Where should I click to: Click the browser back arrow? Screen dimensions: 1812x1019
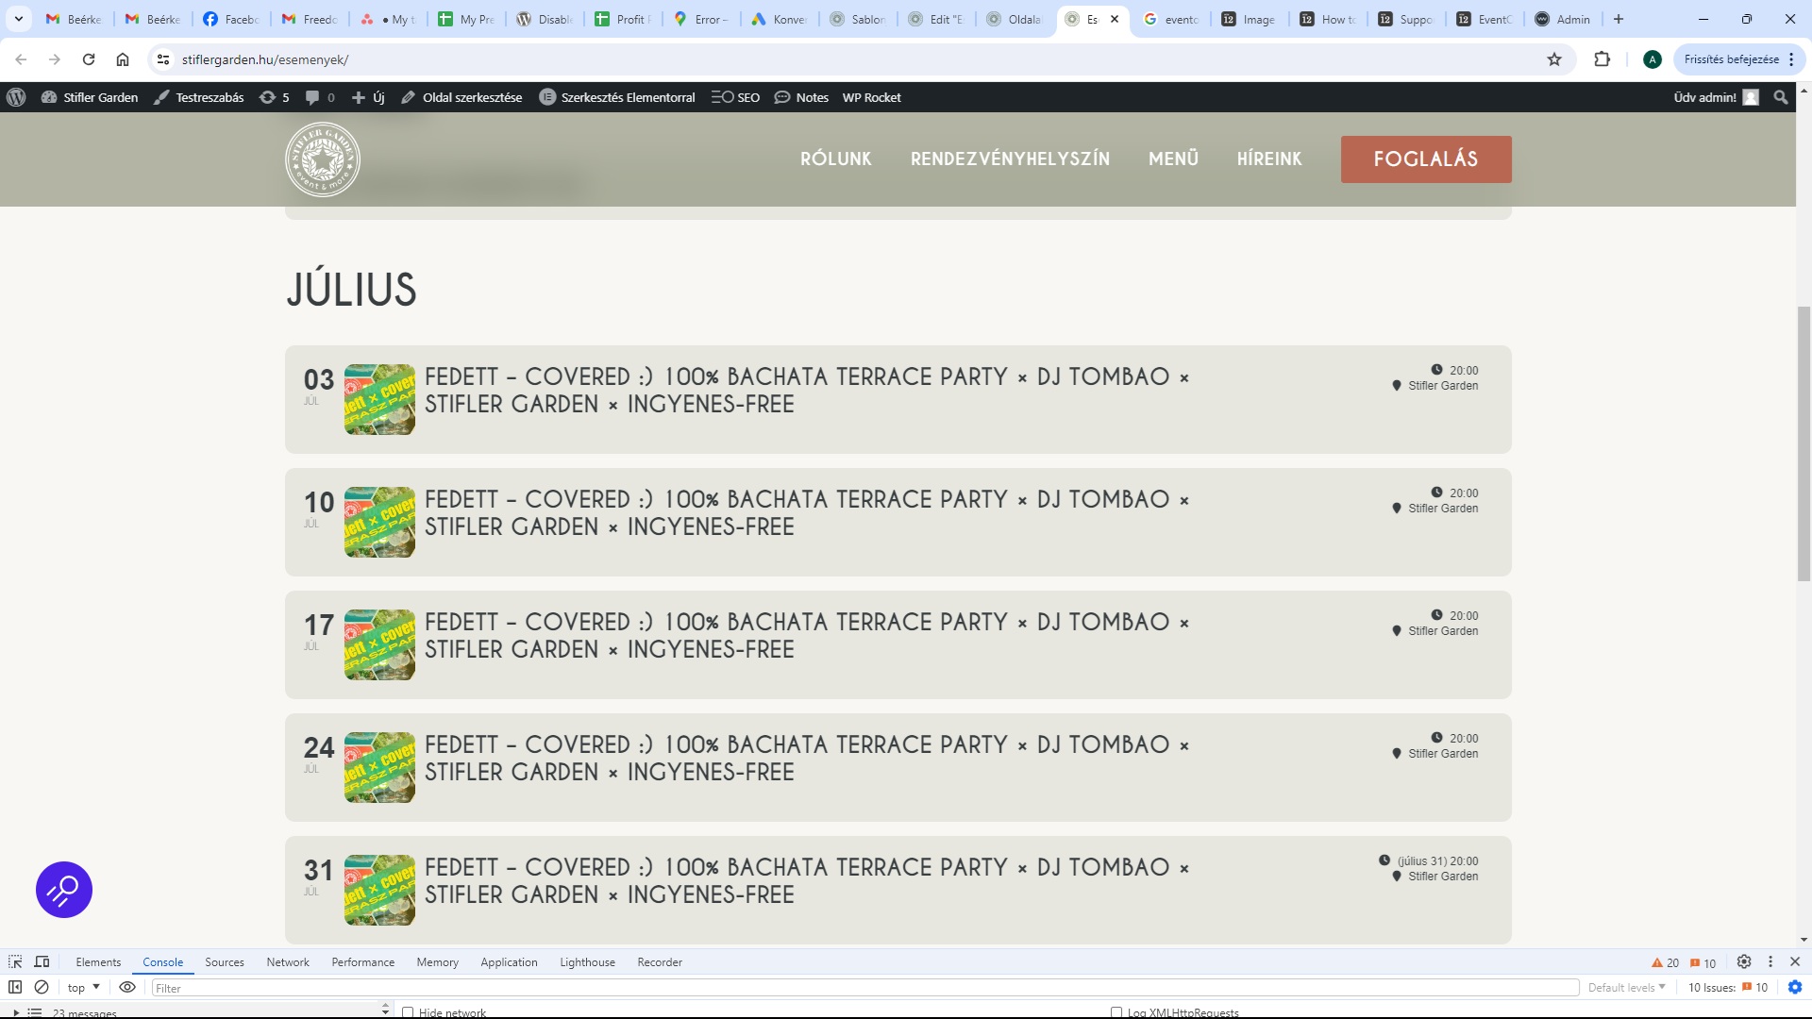pyautogui.click(x=21, y=59)
